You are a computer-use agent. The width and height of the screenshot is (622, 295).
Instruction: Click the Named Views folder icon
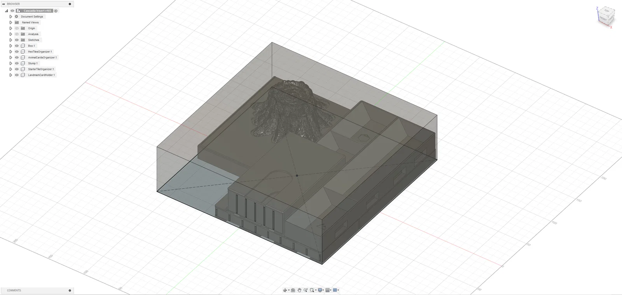pos(17,23)
